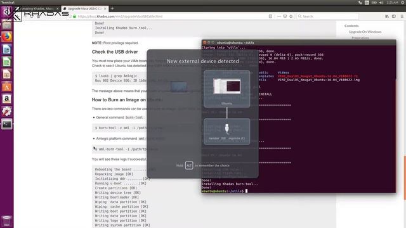Open the Firefox Library icon
This screenshot has width=406, height=228.
387,16
